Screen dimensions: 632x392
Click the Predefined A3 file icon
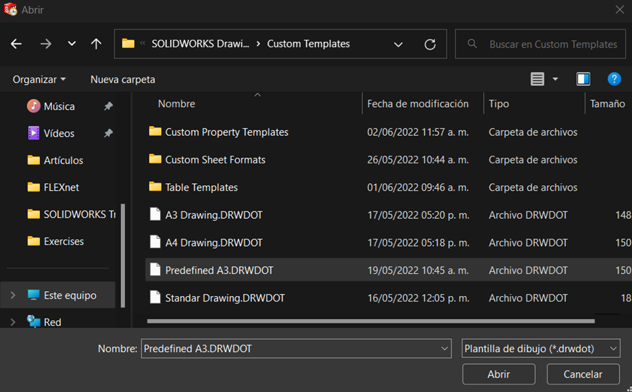pyautogui.click(x=155, y=269)
